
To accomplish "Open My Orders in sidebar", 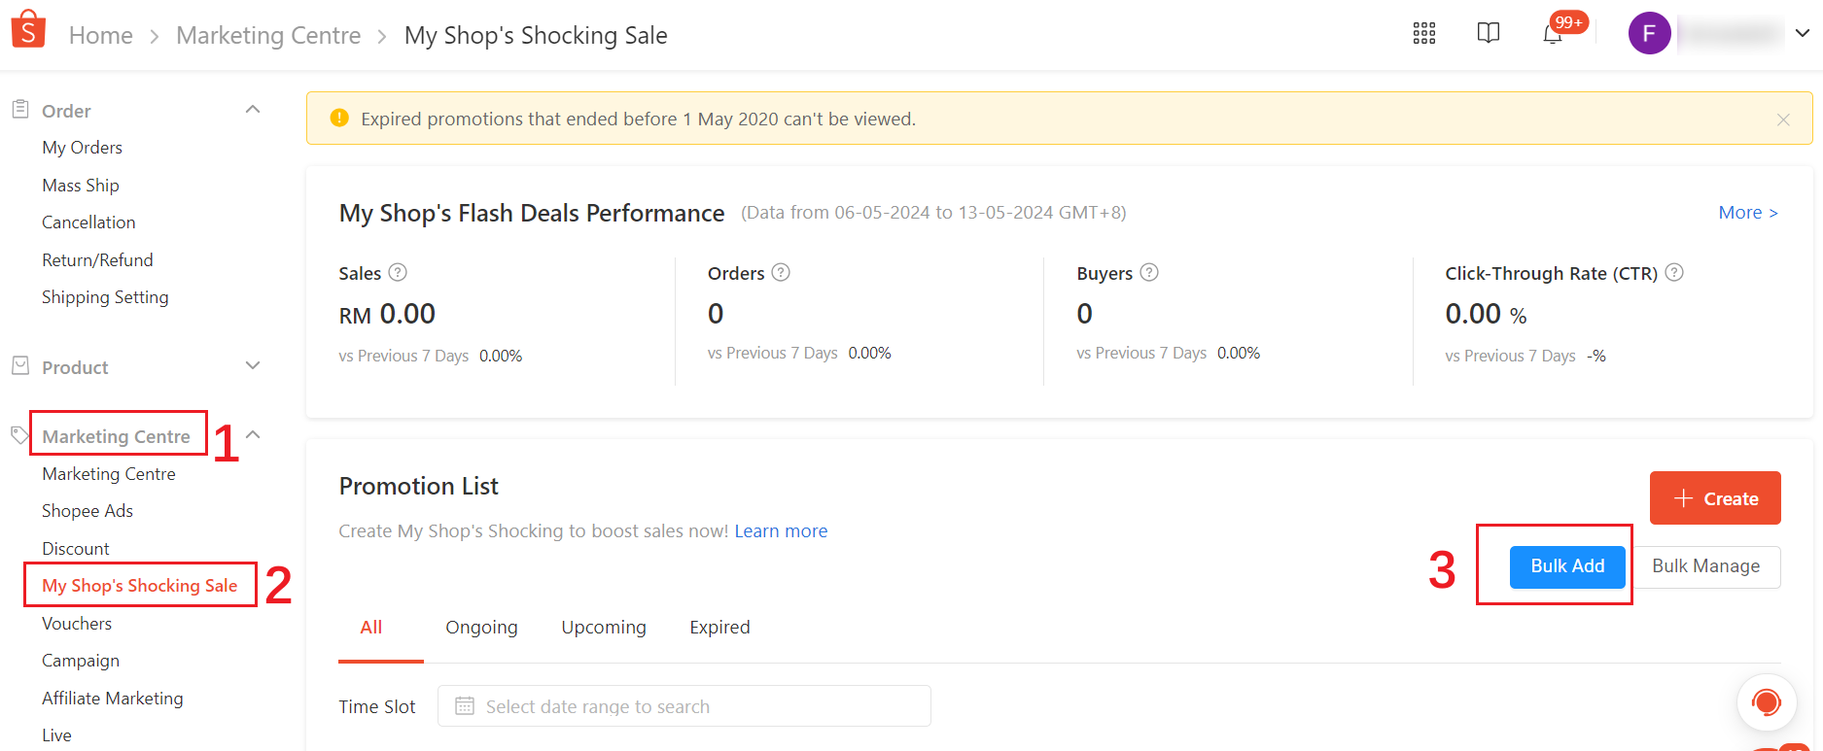I will 83,148.
